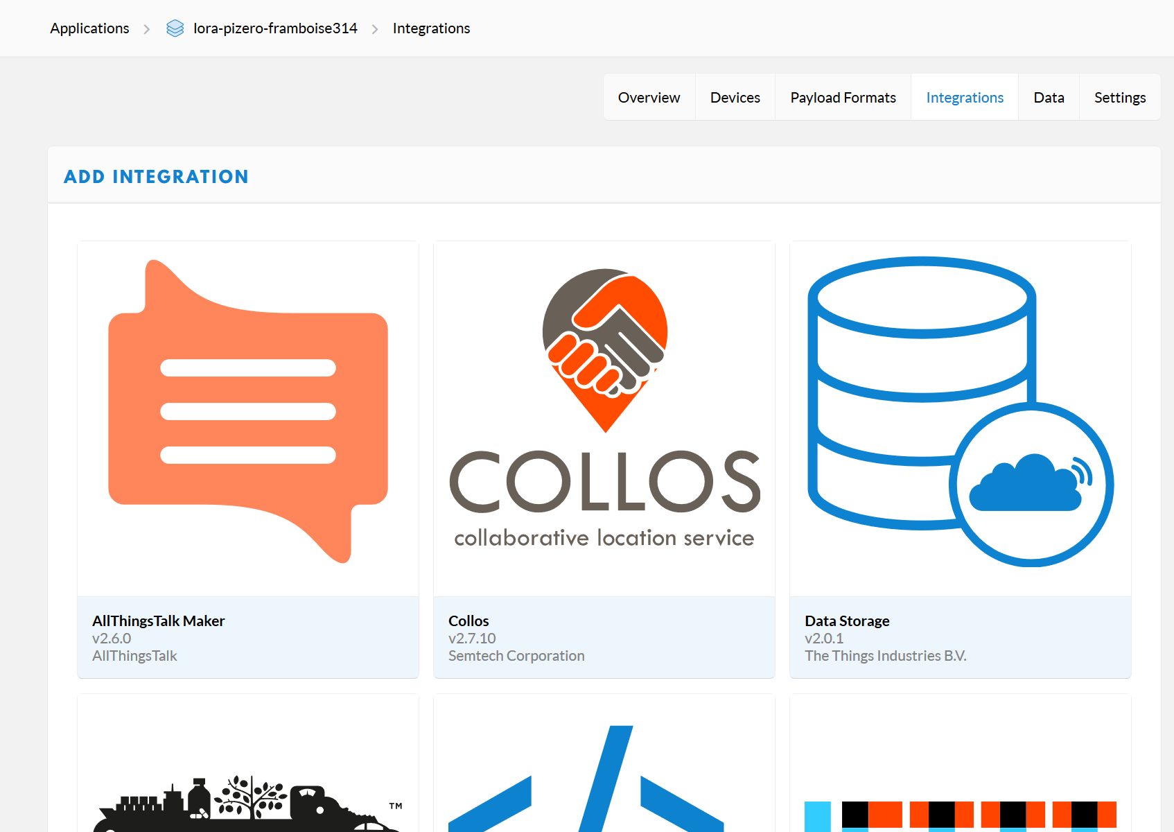The image size is (1174, 832).
Task: Click version text v2.7.10
Action: click(x=472, y=638)
